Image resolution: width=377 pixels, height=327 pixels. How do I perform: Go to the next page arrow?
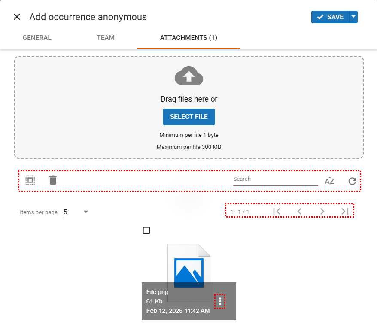(322, 211)
